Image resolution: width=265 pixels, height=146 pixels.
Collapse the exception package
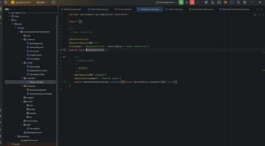[21, 86]
